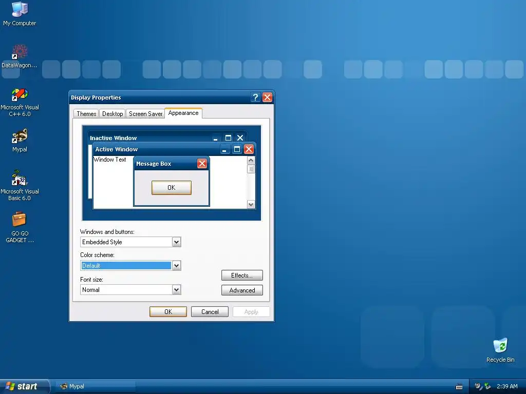Viewport: 526px width, 394px height.
Task: Switch to the Screen Saver tab
Action: (x=145, y=113)
